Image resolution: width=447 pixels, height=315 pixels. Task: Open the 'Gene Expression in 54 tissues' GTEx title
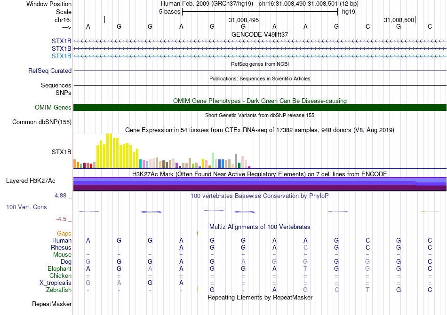coord(260,130)
